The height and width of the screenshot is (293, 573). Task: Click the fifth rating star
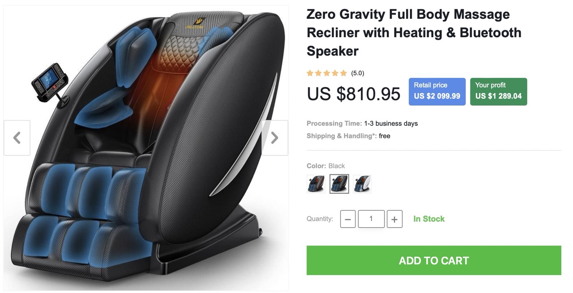(x=343, y=73)
